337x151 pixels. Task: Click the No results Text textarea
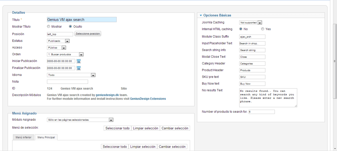click(268, 98)
